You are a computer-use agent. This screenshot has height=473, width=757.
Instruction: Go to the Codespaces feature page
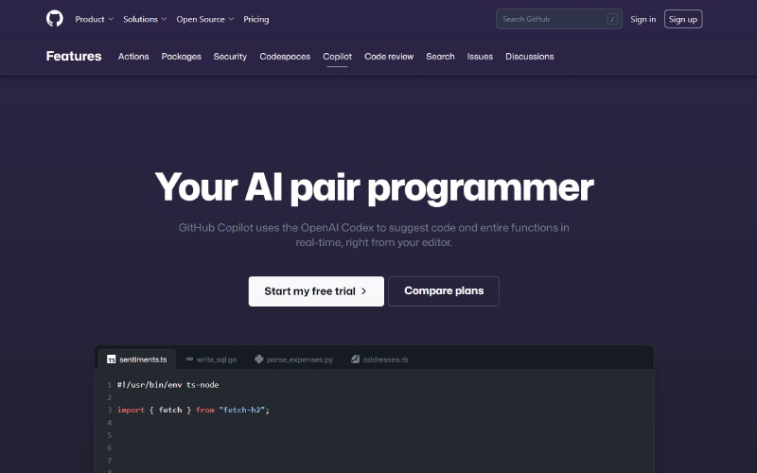pos(285,57)
